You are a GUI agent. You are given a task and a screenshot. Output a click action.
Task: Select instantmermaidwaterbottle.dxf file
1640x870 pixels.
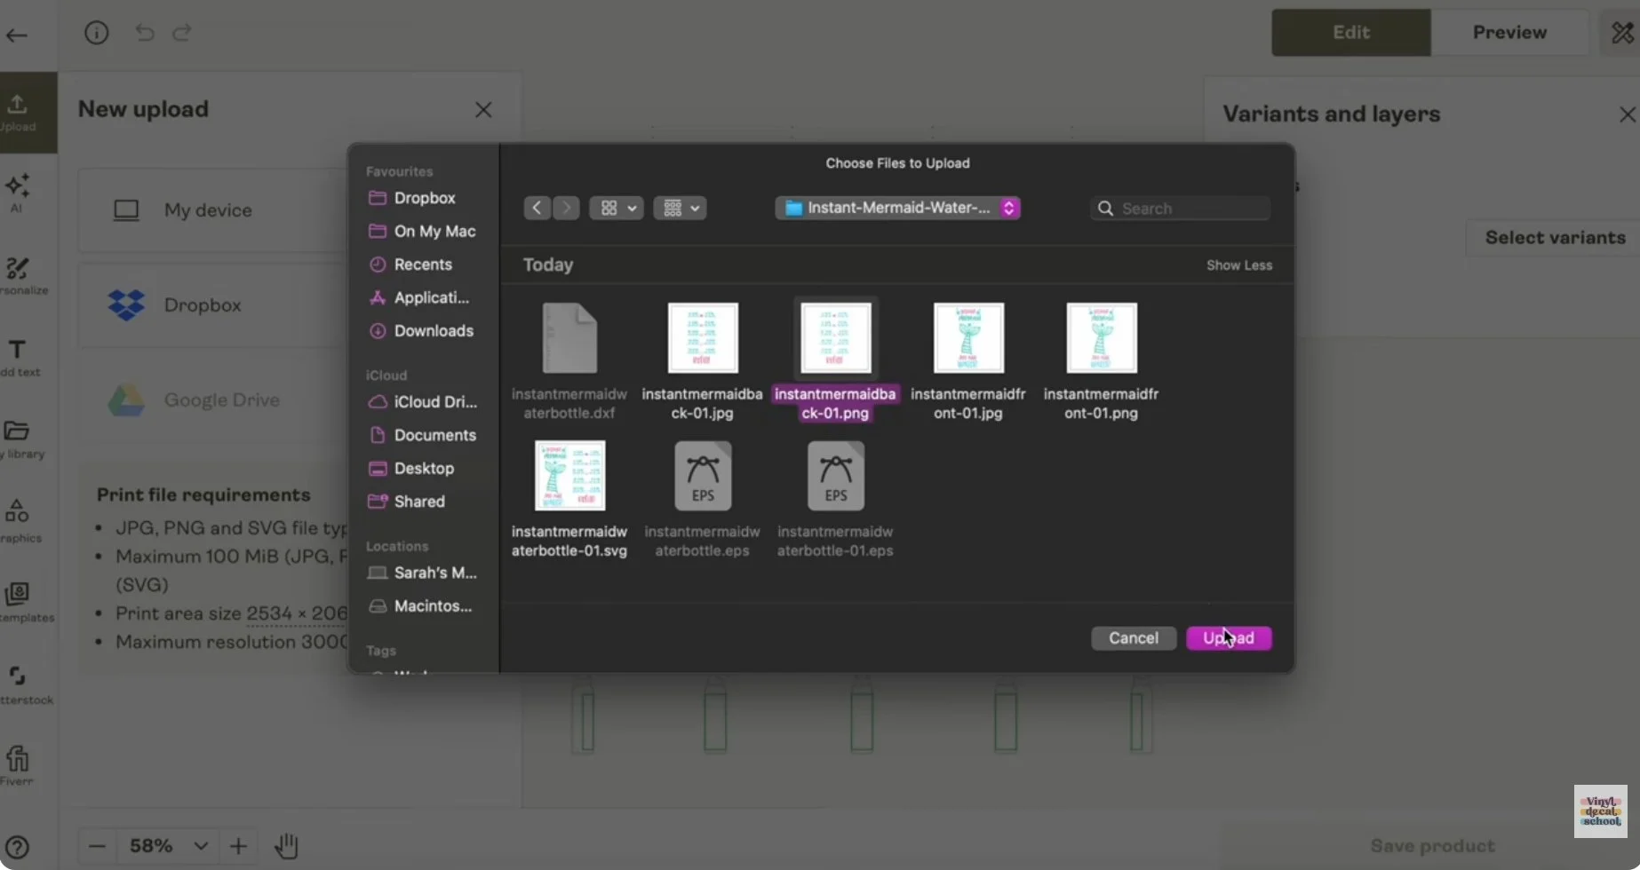click(x=569, y=360)
